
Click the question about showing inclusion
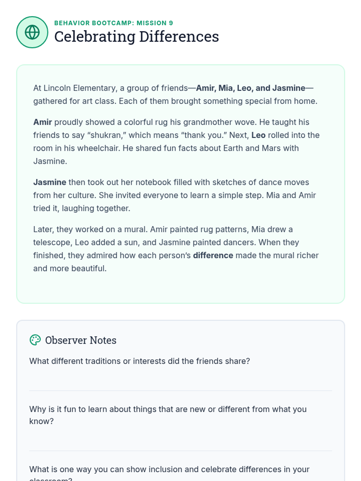click(x=169, y=470)
